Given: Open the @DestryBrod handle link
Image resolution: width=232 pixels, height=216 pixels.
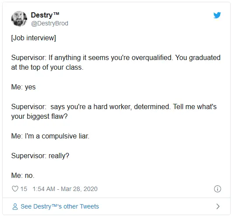Looking at the screenshot, I should click(49, 23).
